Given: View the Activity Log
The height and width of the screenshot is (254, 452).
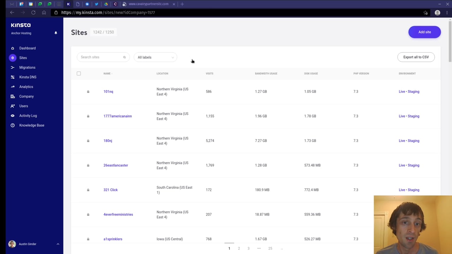Looking at the screenshot, I should tap(28, 116).
